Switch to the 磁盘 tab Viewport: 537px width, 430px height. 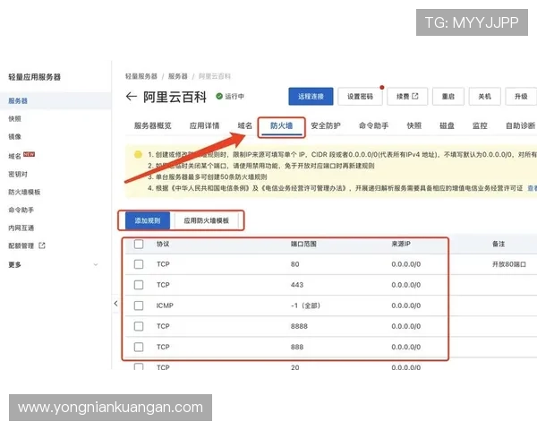pos(447,125)
